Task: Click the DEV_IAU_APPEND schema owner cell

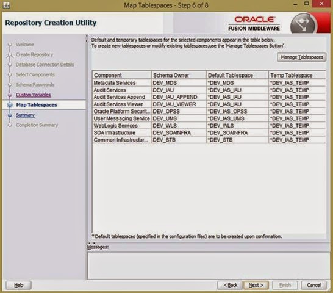Action: (x=179, y=97)
